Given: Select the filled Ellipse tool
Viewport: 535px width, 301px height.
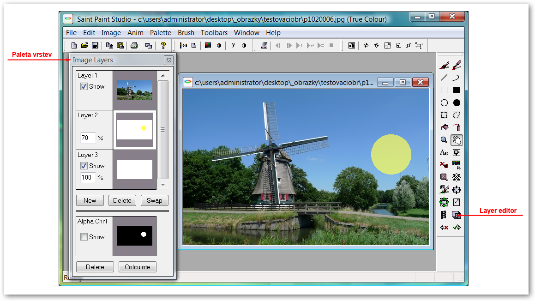Looking at the screenshot, I should pyautogui.click(x=457, y=103).
